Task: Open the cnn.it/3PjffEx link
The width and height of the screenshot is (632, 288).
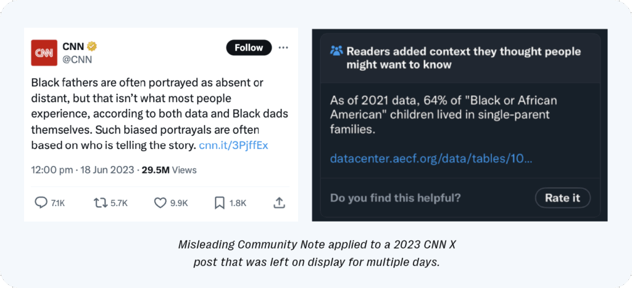Action: pos(233,146)
